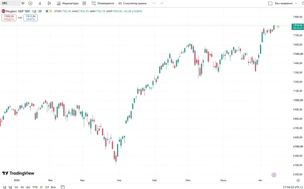This screenshot has height=189, width=304.
Task: Create an alert via Оповещения
Action: pyautogui.click(x=103, y=3)
